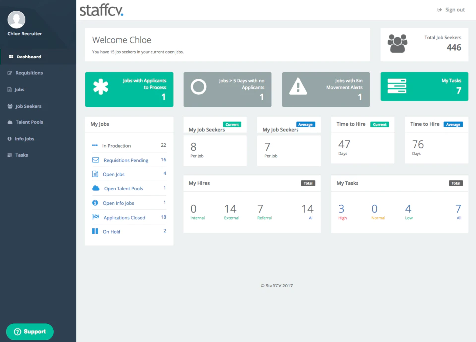Click the warning triangle on Bin Movement Alerts card
The image size is (476, 342).
click(298, 86)
